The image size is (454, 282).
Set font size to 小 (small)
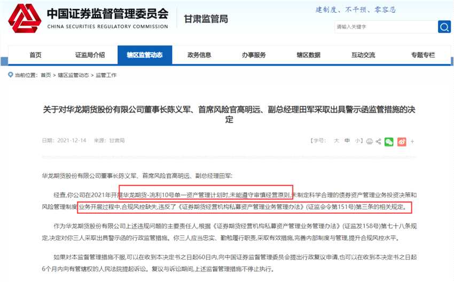[x=358, y=140]
